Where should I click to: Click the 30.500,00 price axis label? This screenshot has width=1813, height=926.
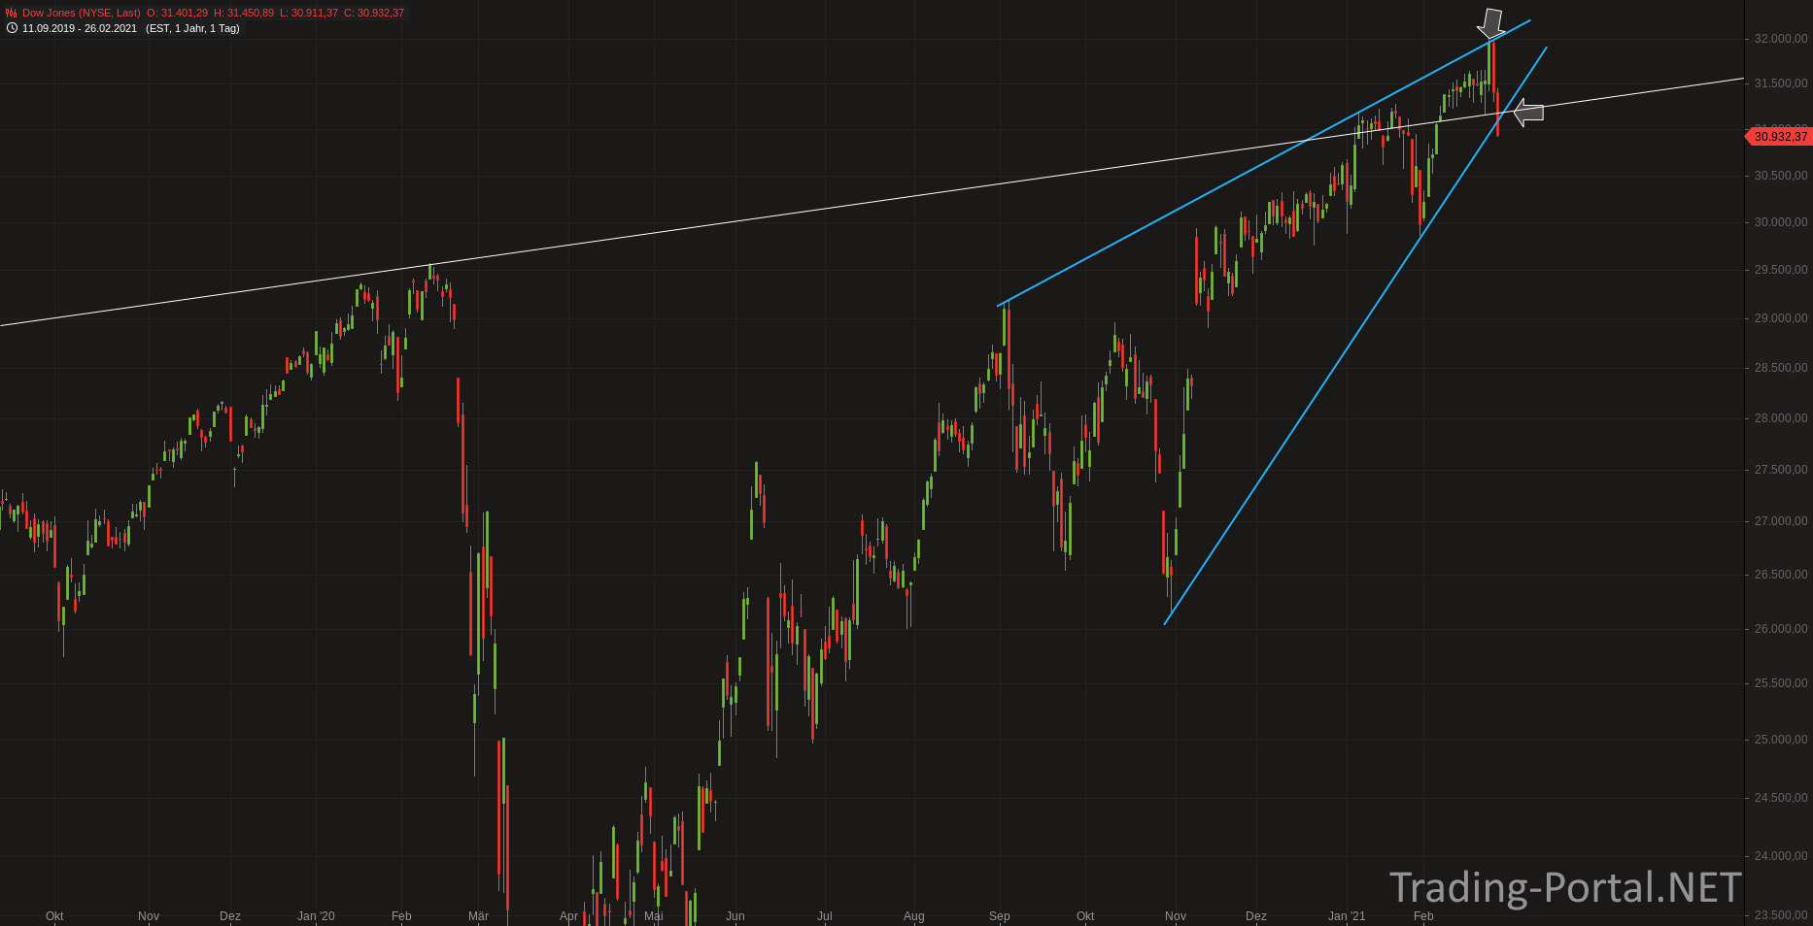pos(1780,176)
